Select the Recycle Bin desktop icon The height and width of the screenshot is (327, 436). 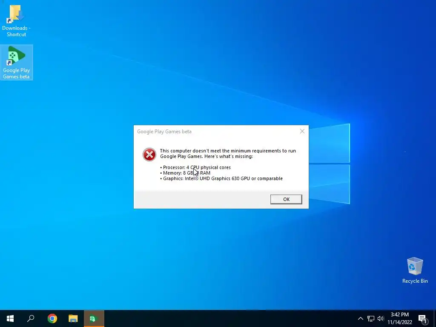pyautogui.click(x=415, y=270)
